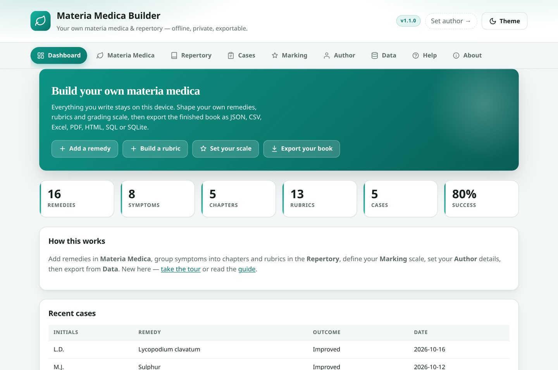Click the Cases clipboard icon
Viewport: 558px width, 370px height.
click(231, 55)
